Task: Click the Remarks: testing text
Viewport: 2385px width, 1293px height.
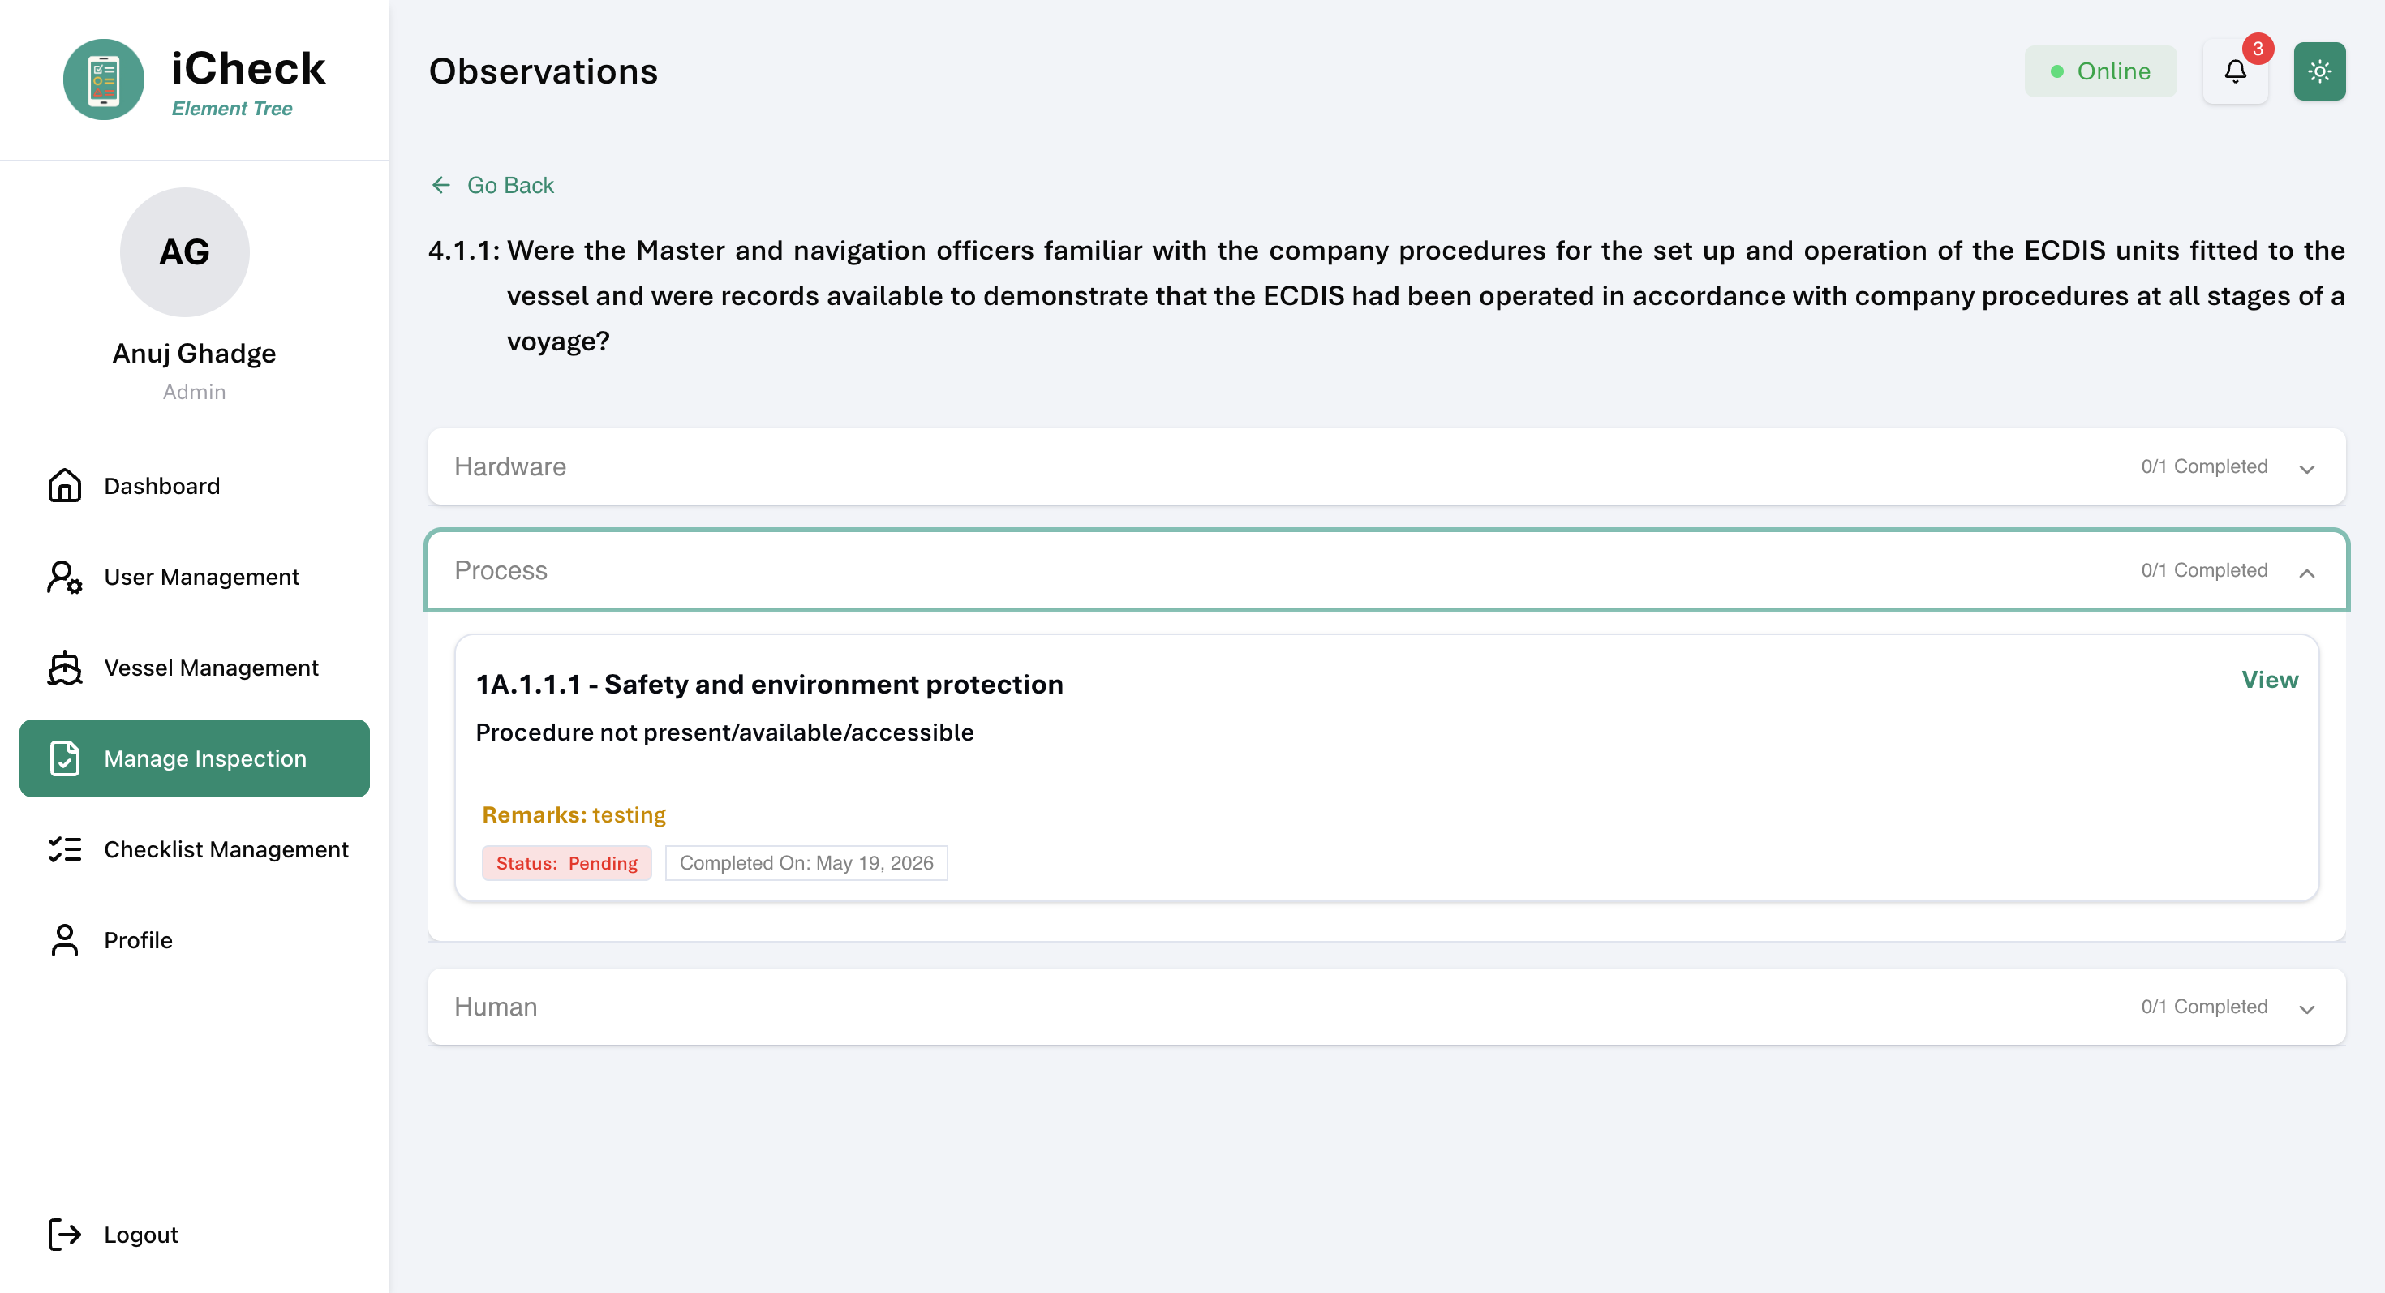Action: [x=574, y=814]
